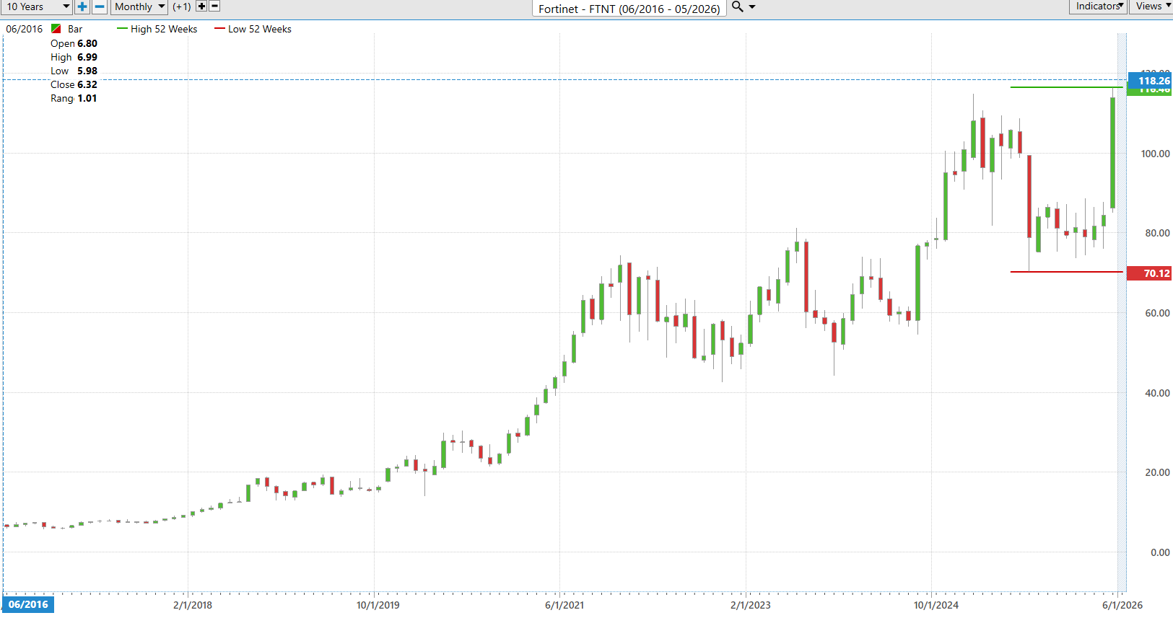The image size is (1173, 618).
Task: Click the 06/2016 date label in legend
Action: click(25, 29)
